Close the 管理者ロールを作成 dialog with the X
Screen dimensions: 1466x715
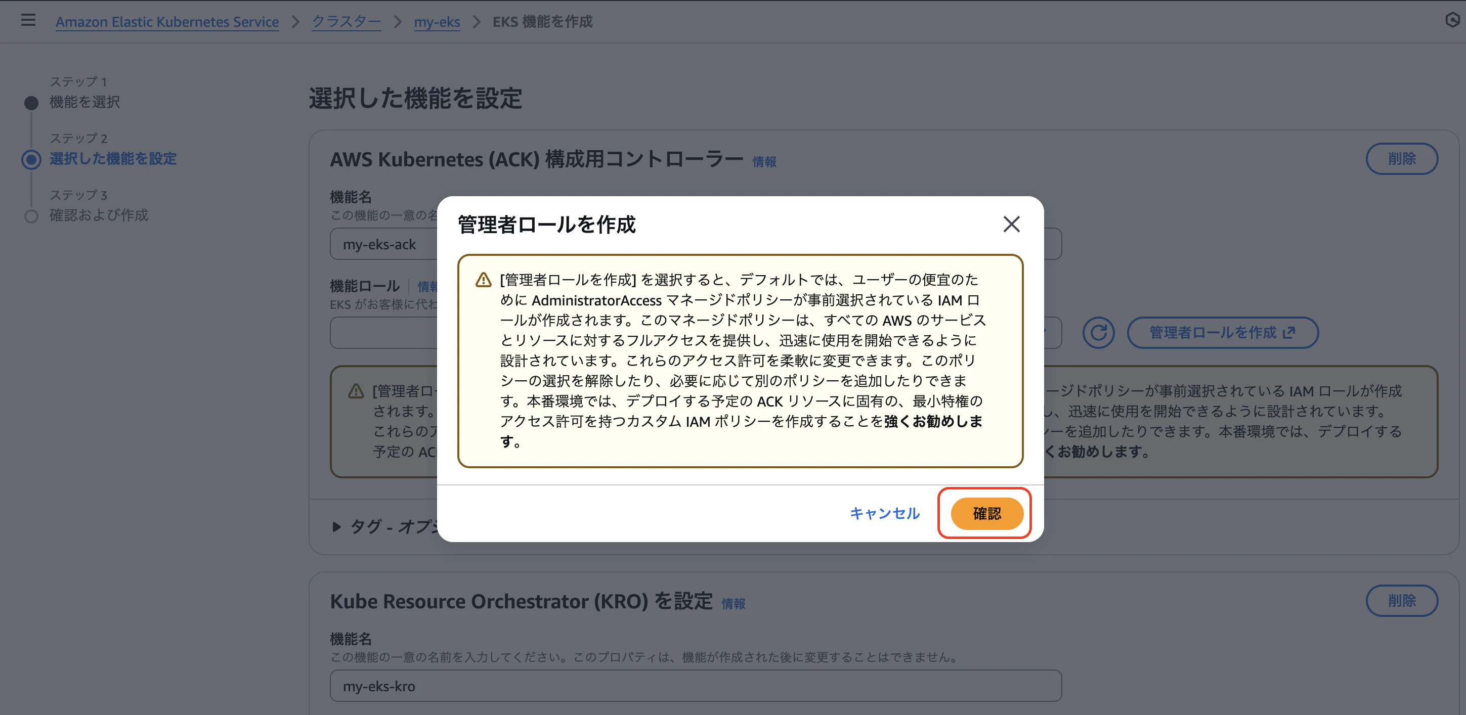coord(1011,225)
